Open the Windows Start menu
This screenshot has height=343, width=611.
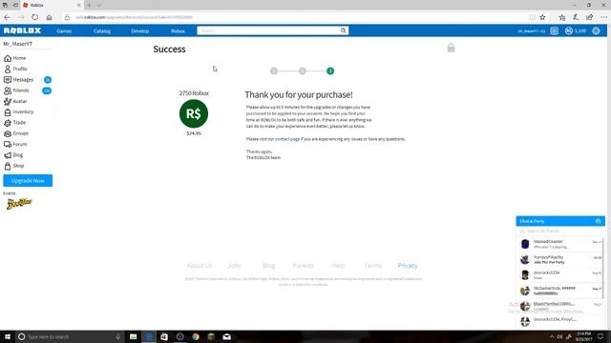(x=7, y=336)
